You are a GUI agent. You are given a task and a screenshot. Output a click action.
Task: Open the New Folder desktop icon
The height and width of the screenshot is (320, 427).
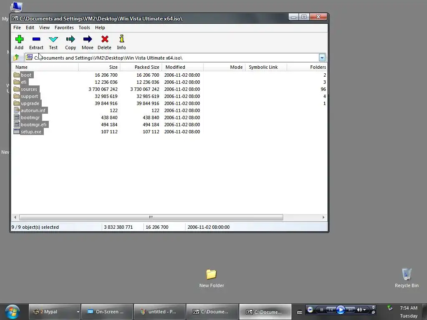pos(211,274)
